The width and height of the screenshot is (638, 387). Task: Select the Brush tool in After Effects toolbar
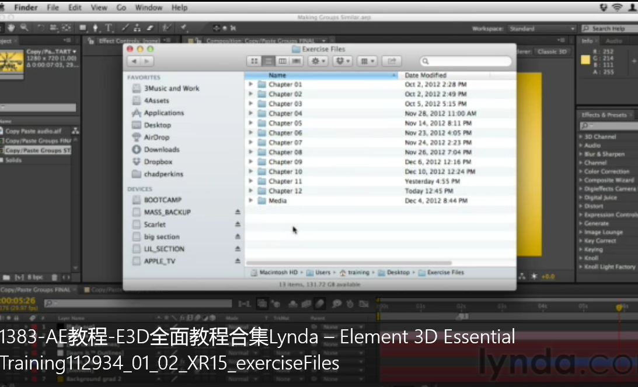click(x=125, y=27)
